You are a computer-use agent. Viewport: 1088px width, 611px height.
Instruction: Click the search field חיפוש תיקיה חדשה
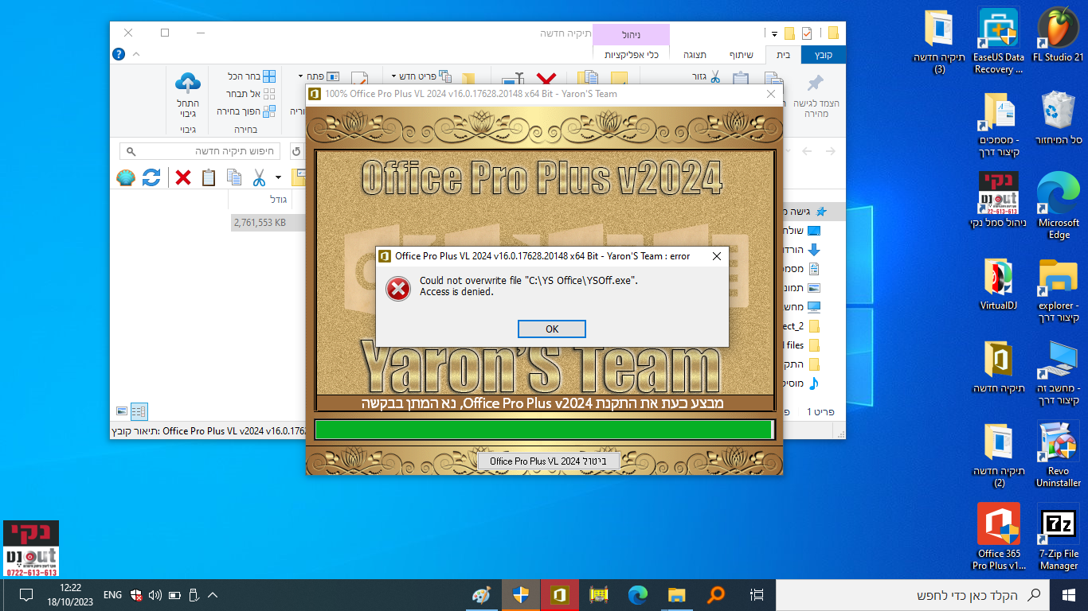point(201,151)
